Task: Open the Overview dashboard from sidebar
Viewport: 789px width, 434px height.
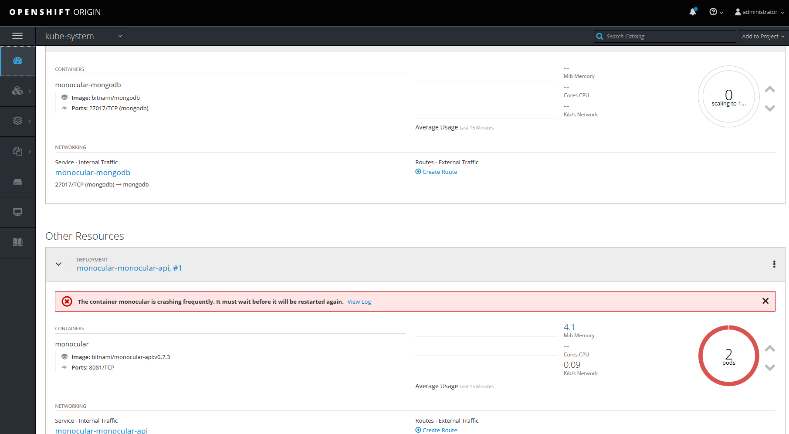Action: click(17, 61)
